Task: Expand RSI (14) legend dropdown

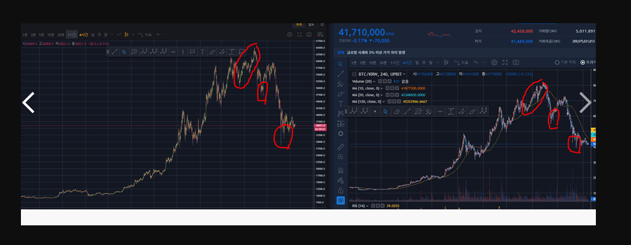Action: (x=367, y=206)
